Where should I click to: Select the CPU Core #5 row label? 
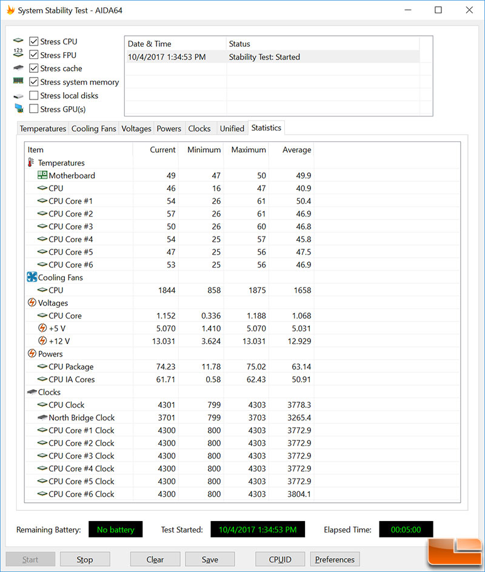[x=71, y=252]
